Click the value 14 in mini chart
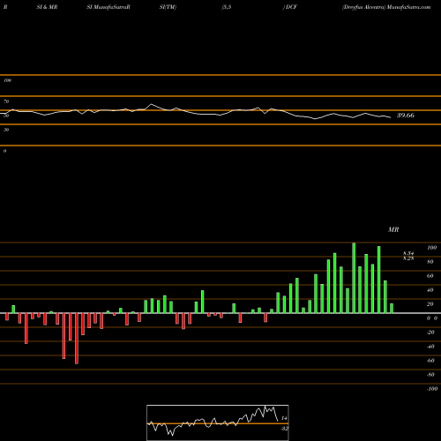441x441 pixels. coord(284,418)
